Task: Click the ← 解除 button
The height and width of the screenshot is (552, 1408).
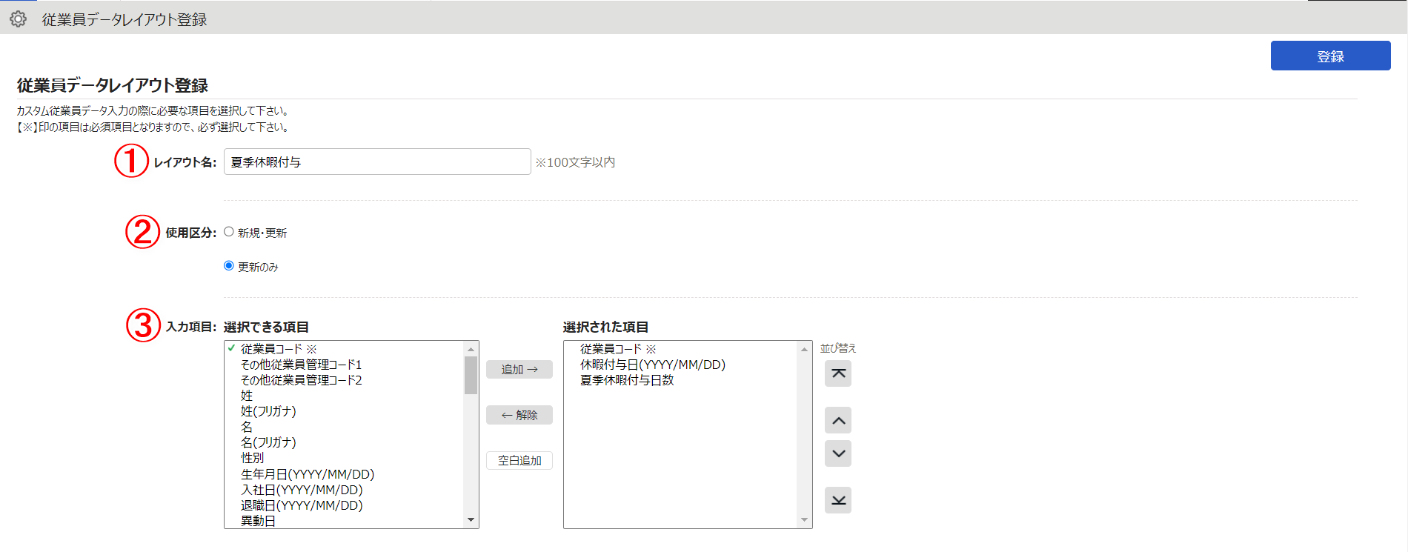Action: point(519,415)
